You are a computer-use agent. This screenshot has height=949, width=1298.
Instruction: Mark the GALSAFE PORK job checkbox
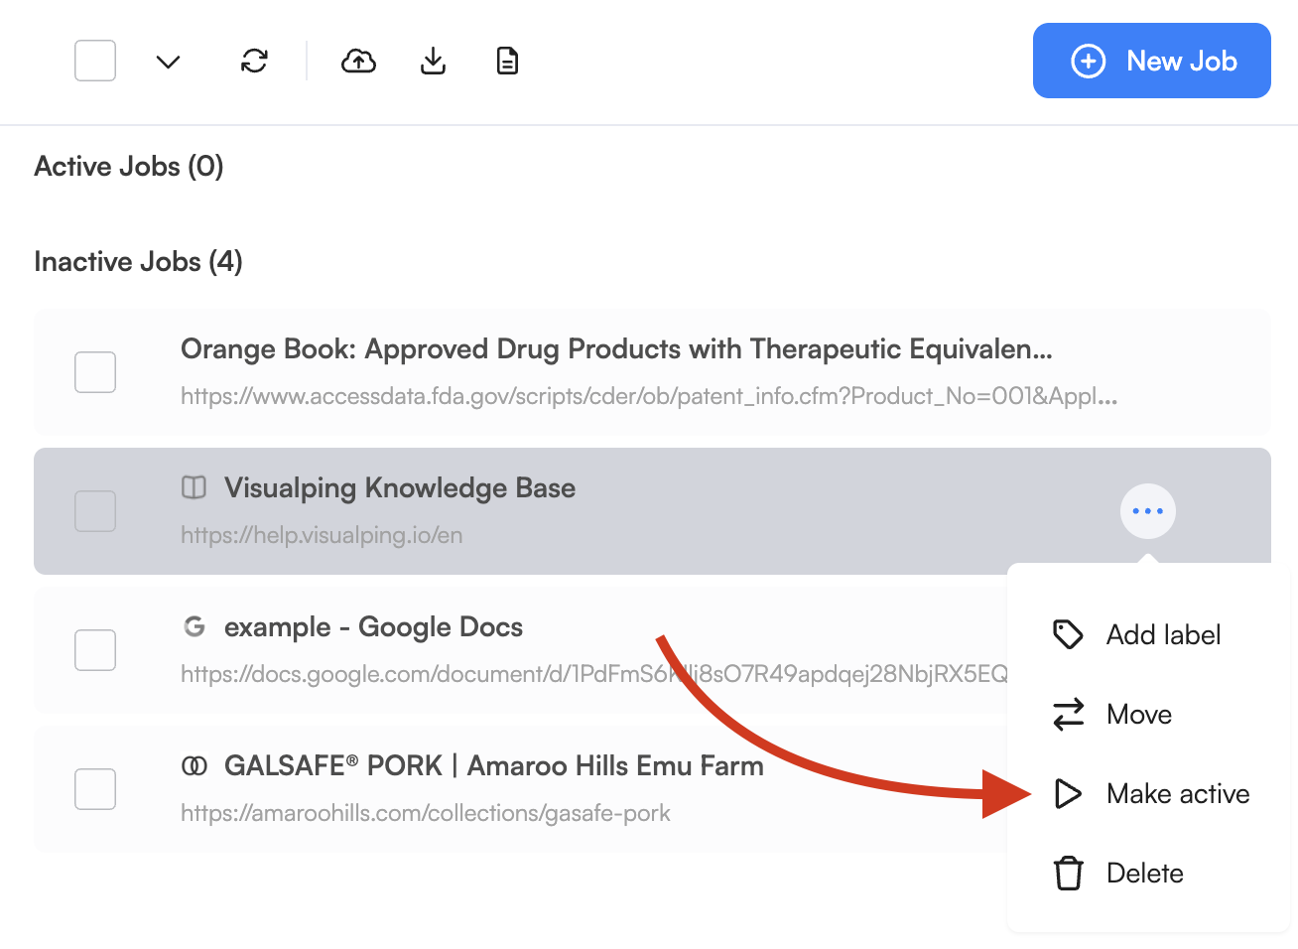(95, 789)
